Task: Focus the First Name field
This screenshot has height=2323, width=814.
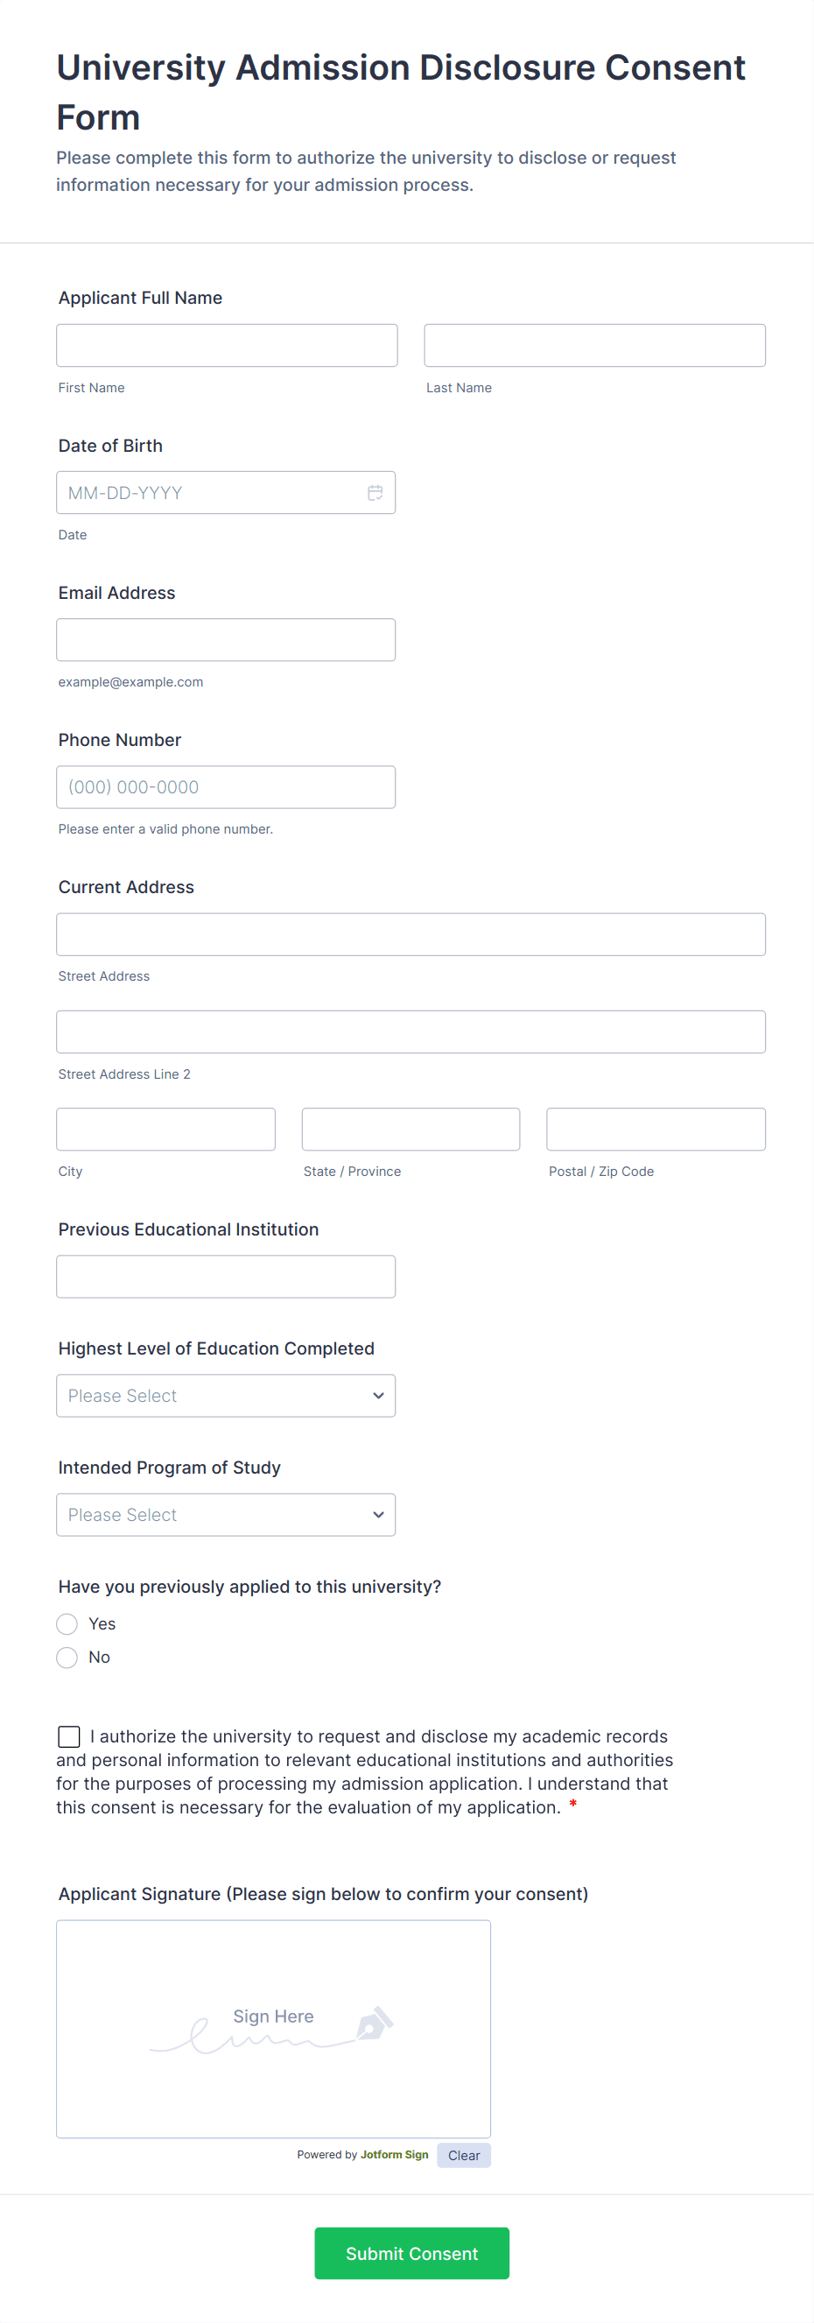Action: point(227,345)
